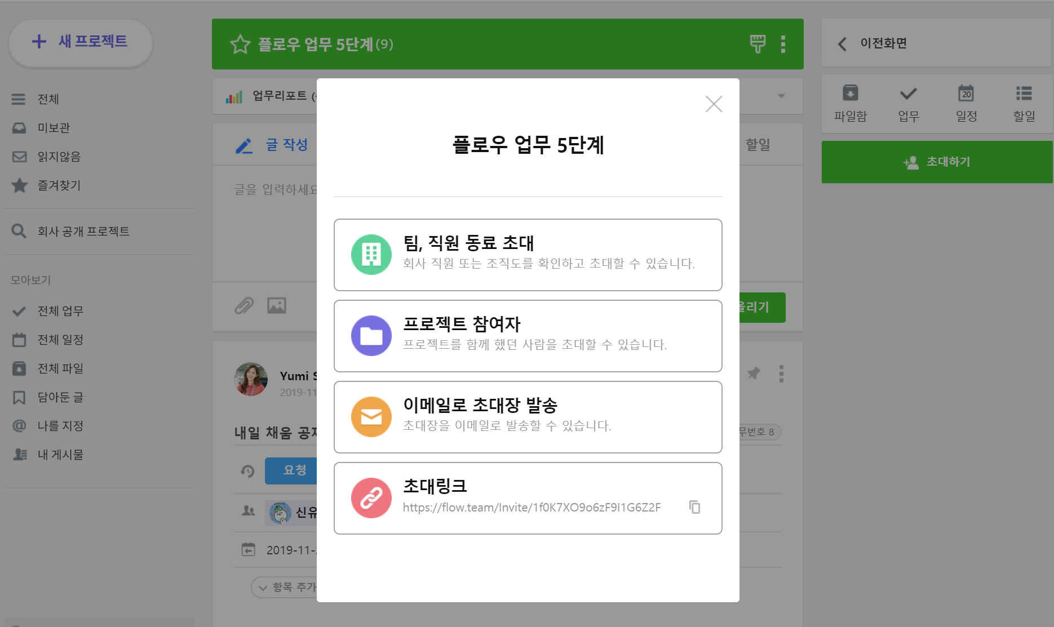1054x627 pixels.
Task: Click the assignee people icon
Action: [x=248, y=511]
